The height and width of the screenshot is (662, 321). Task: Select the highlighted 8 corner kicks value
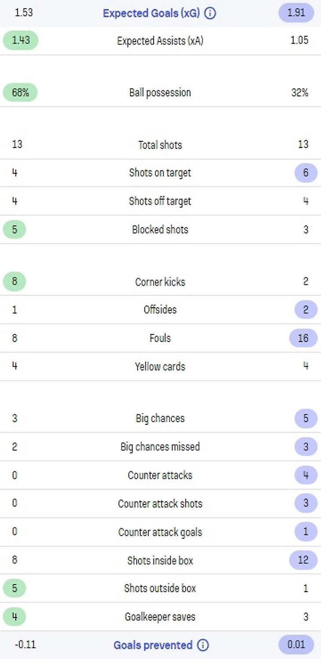[x=15, y=281]
